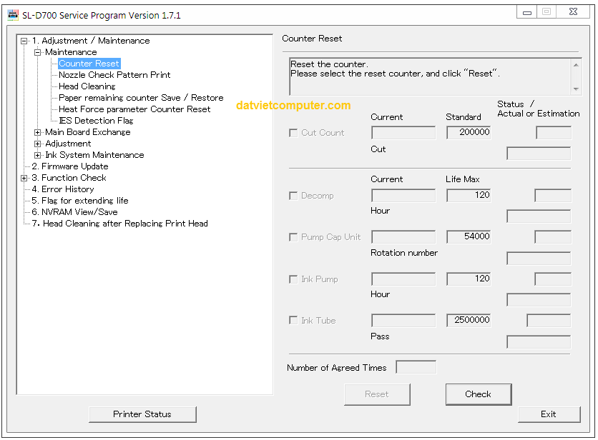Select IES Detection Flag entry

(96, 121)
